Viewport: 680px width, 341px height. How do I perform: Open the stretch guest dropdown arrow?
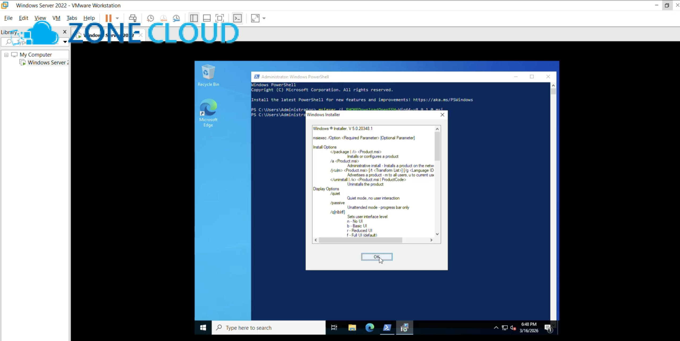(264, 18)
